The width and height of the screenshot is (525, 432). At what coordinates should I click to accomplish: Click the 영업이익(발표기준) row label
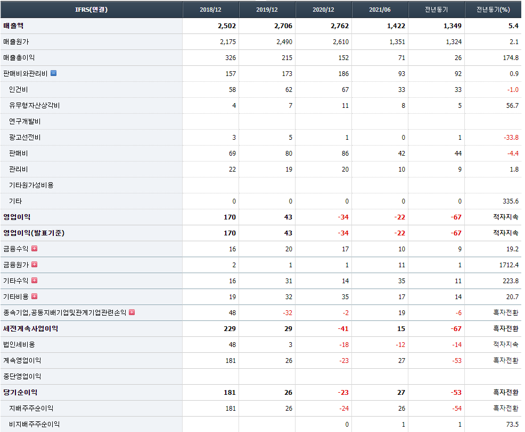point(34,233)
